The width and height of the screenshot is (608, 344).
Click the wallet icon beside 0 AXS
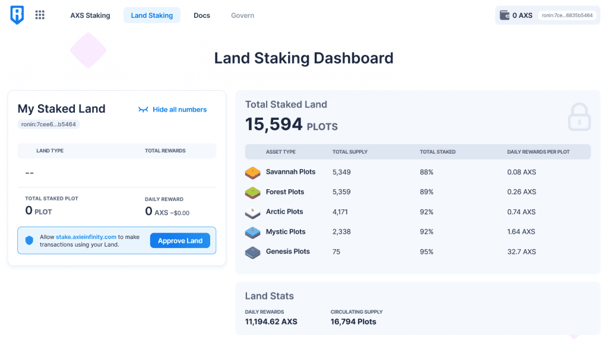[x=505, y=15]
